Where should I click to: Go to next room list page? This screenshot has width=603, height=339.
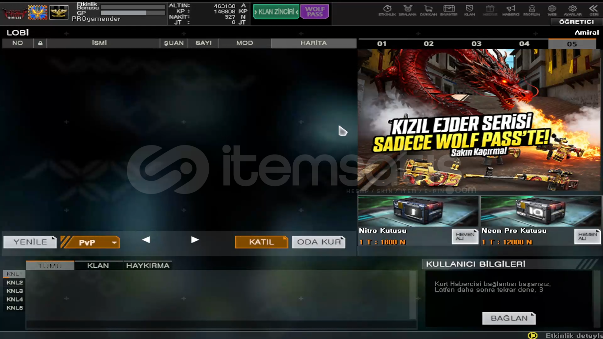(195, 240)
